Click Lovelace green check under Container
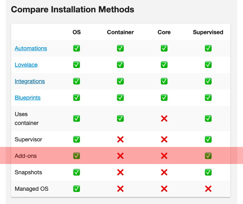The height and width of the screenshot is (204, 243). (120, 65)
